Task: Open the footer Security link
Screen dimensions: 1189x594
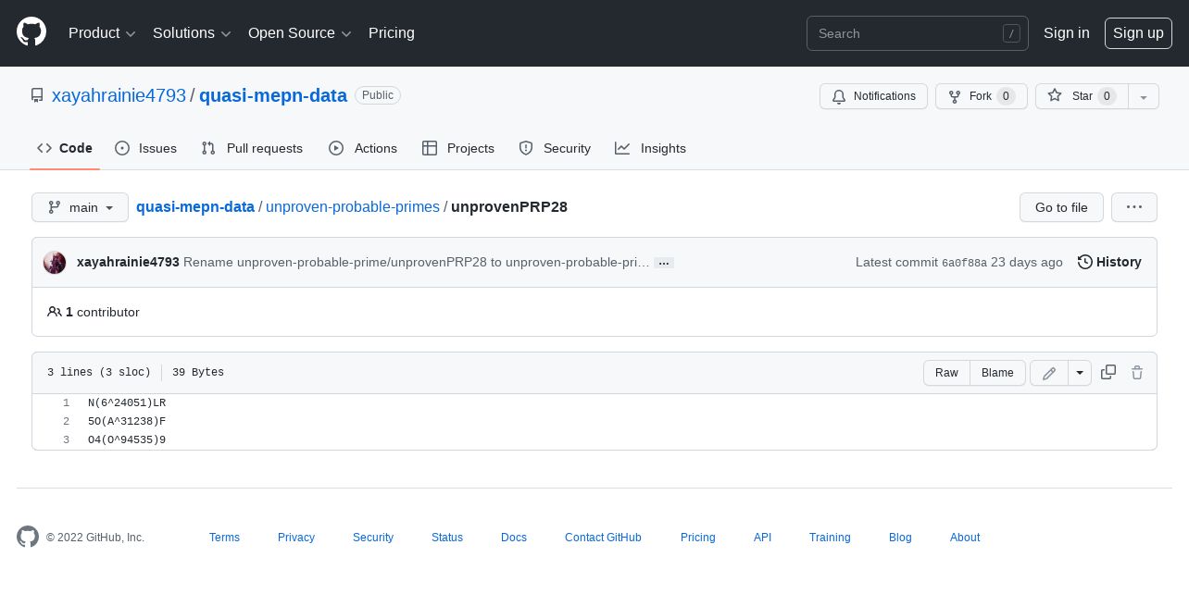Action: [x=373, y=538]
